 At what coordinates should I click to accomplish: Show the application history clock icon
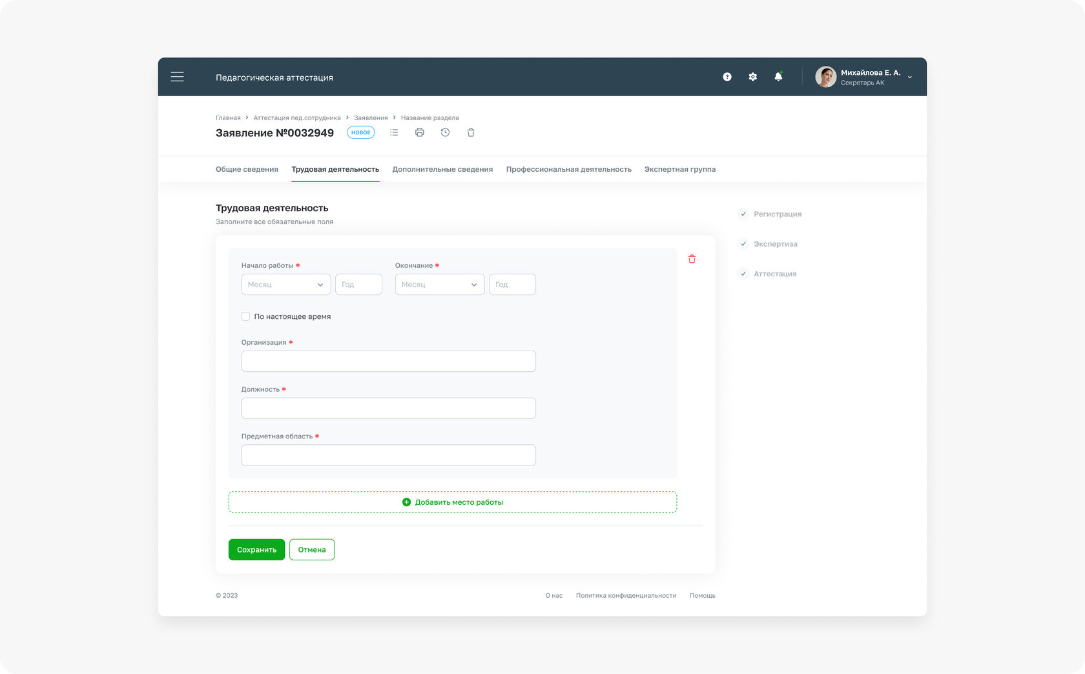(x=445, y=132)
